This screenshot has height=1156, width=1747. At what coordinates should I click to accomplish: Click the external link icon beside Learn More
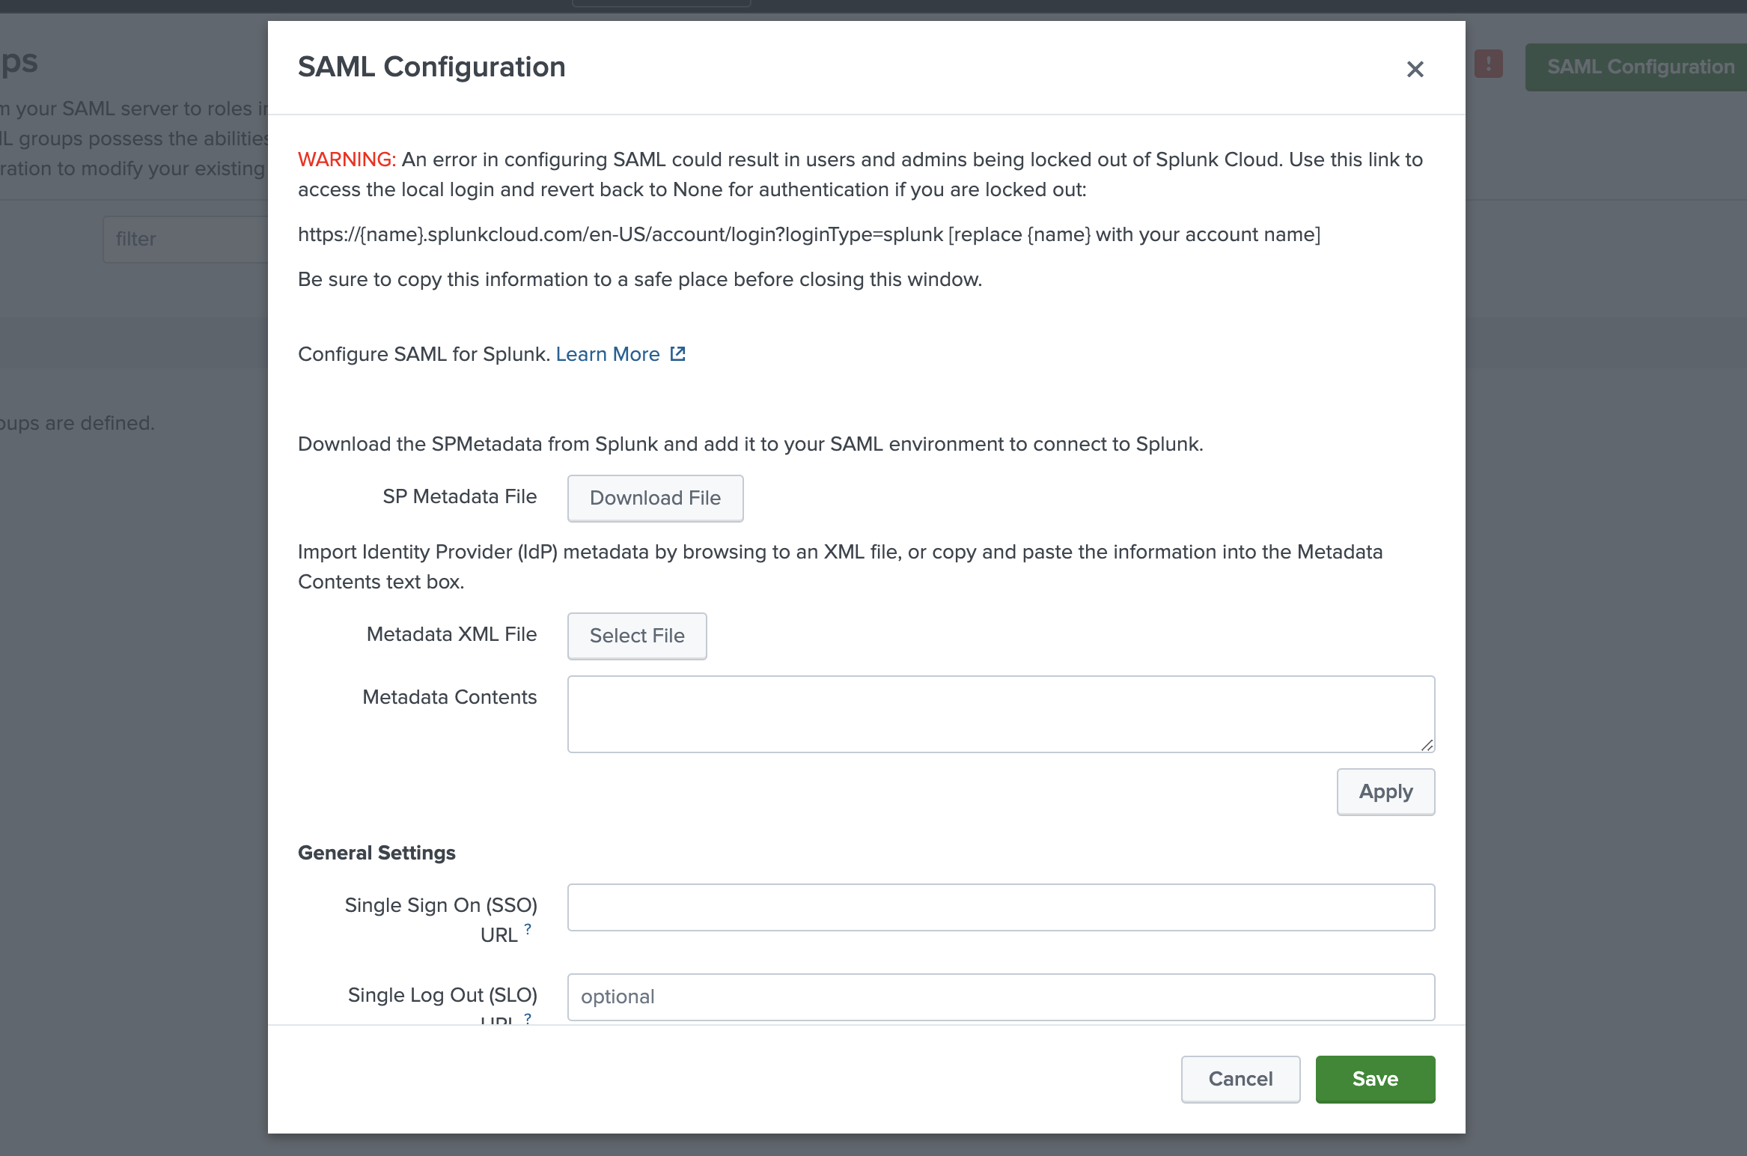[x=677, y=354]
